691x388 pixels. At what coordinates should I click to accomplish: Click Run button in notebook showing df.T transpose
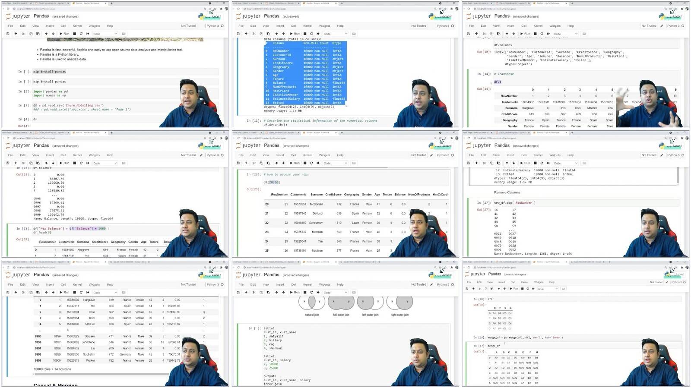pyautogui.click(x=525, y=34)
